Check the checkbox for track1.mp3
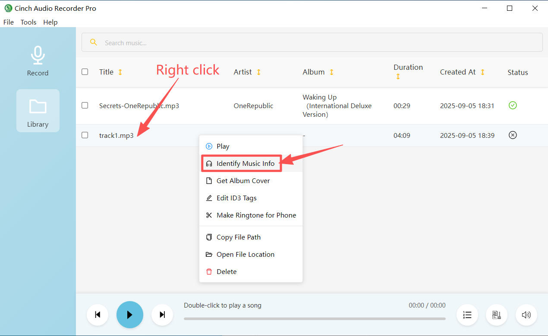548x336 pixels. 85,135
